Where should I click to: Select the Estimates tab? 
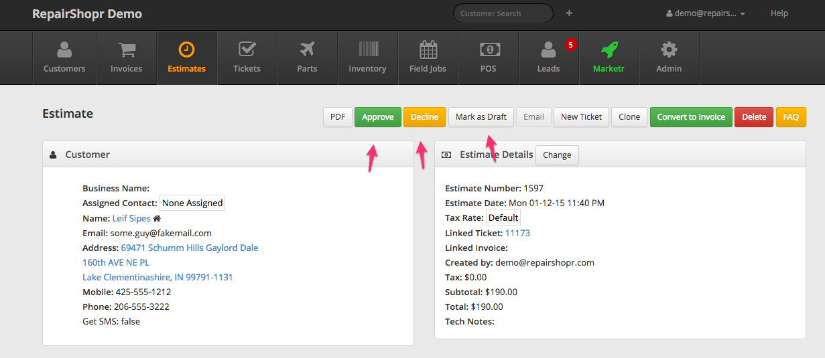186,58
